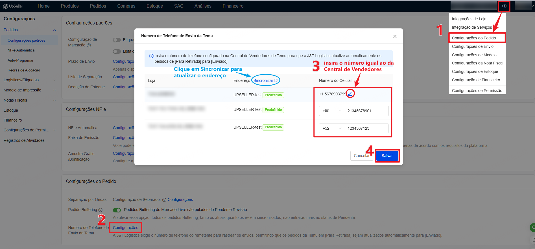
Task: Open Amostra Grátis configuration link
Action: pos(124,153)
